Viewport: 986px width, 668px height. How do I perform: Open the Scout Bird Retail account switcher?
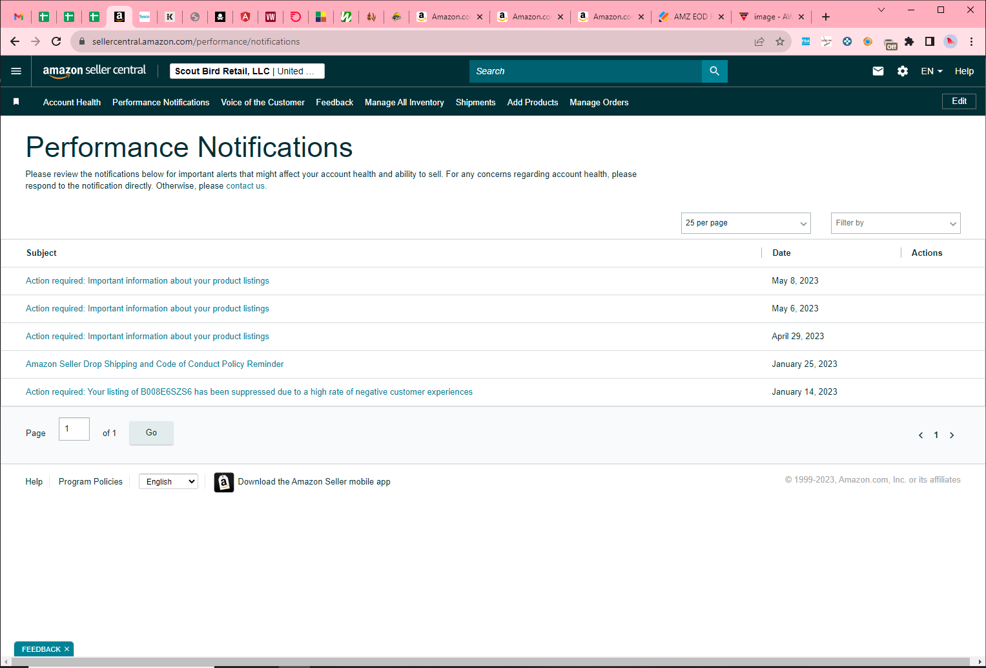tap(247, 71)
